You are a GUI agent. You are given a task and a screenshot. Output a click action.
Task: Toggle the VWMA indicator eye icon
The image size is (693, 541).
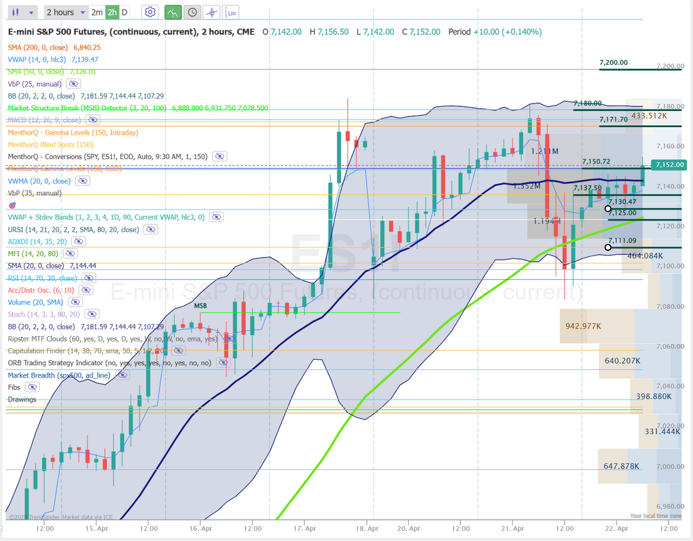click(x=83, y=181)
